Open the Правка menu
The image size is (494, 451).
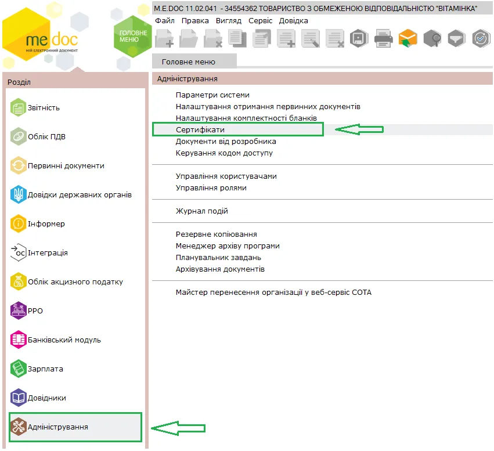point(195,21)
